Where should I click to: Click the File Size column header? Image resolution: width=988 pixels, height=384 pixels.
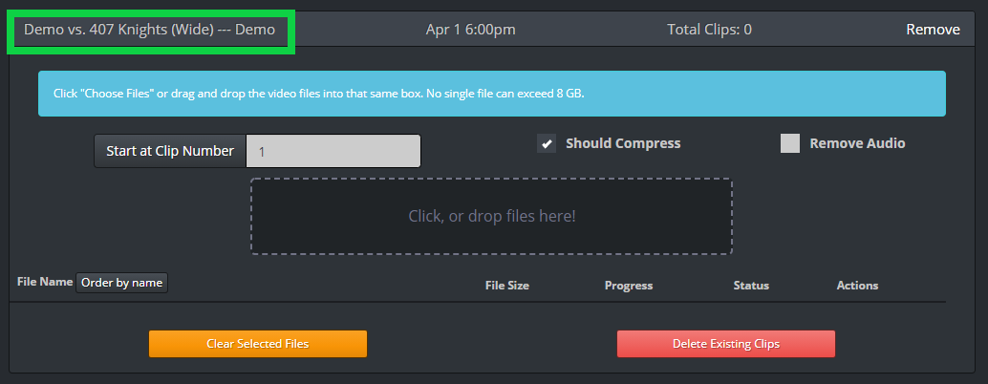[x=507, y=286]
